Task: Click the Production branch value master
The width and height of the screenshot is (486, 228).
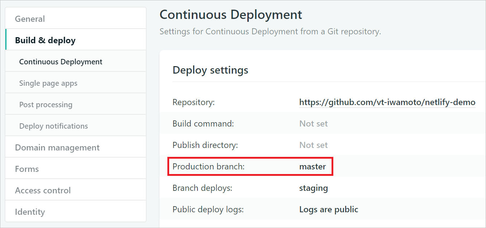Action: (x=313, y=166)
